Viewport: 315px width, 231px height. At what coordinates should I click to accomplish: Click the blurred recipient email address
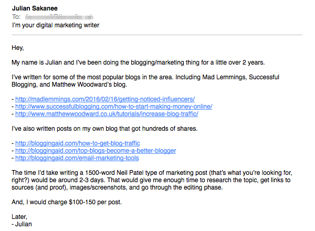59,17
